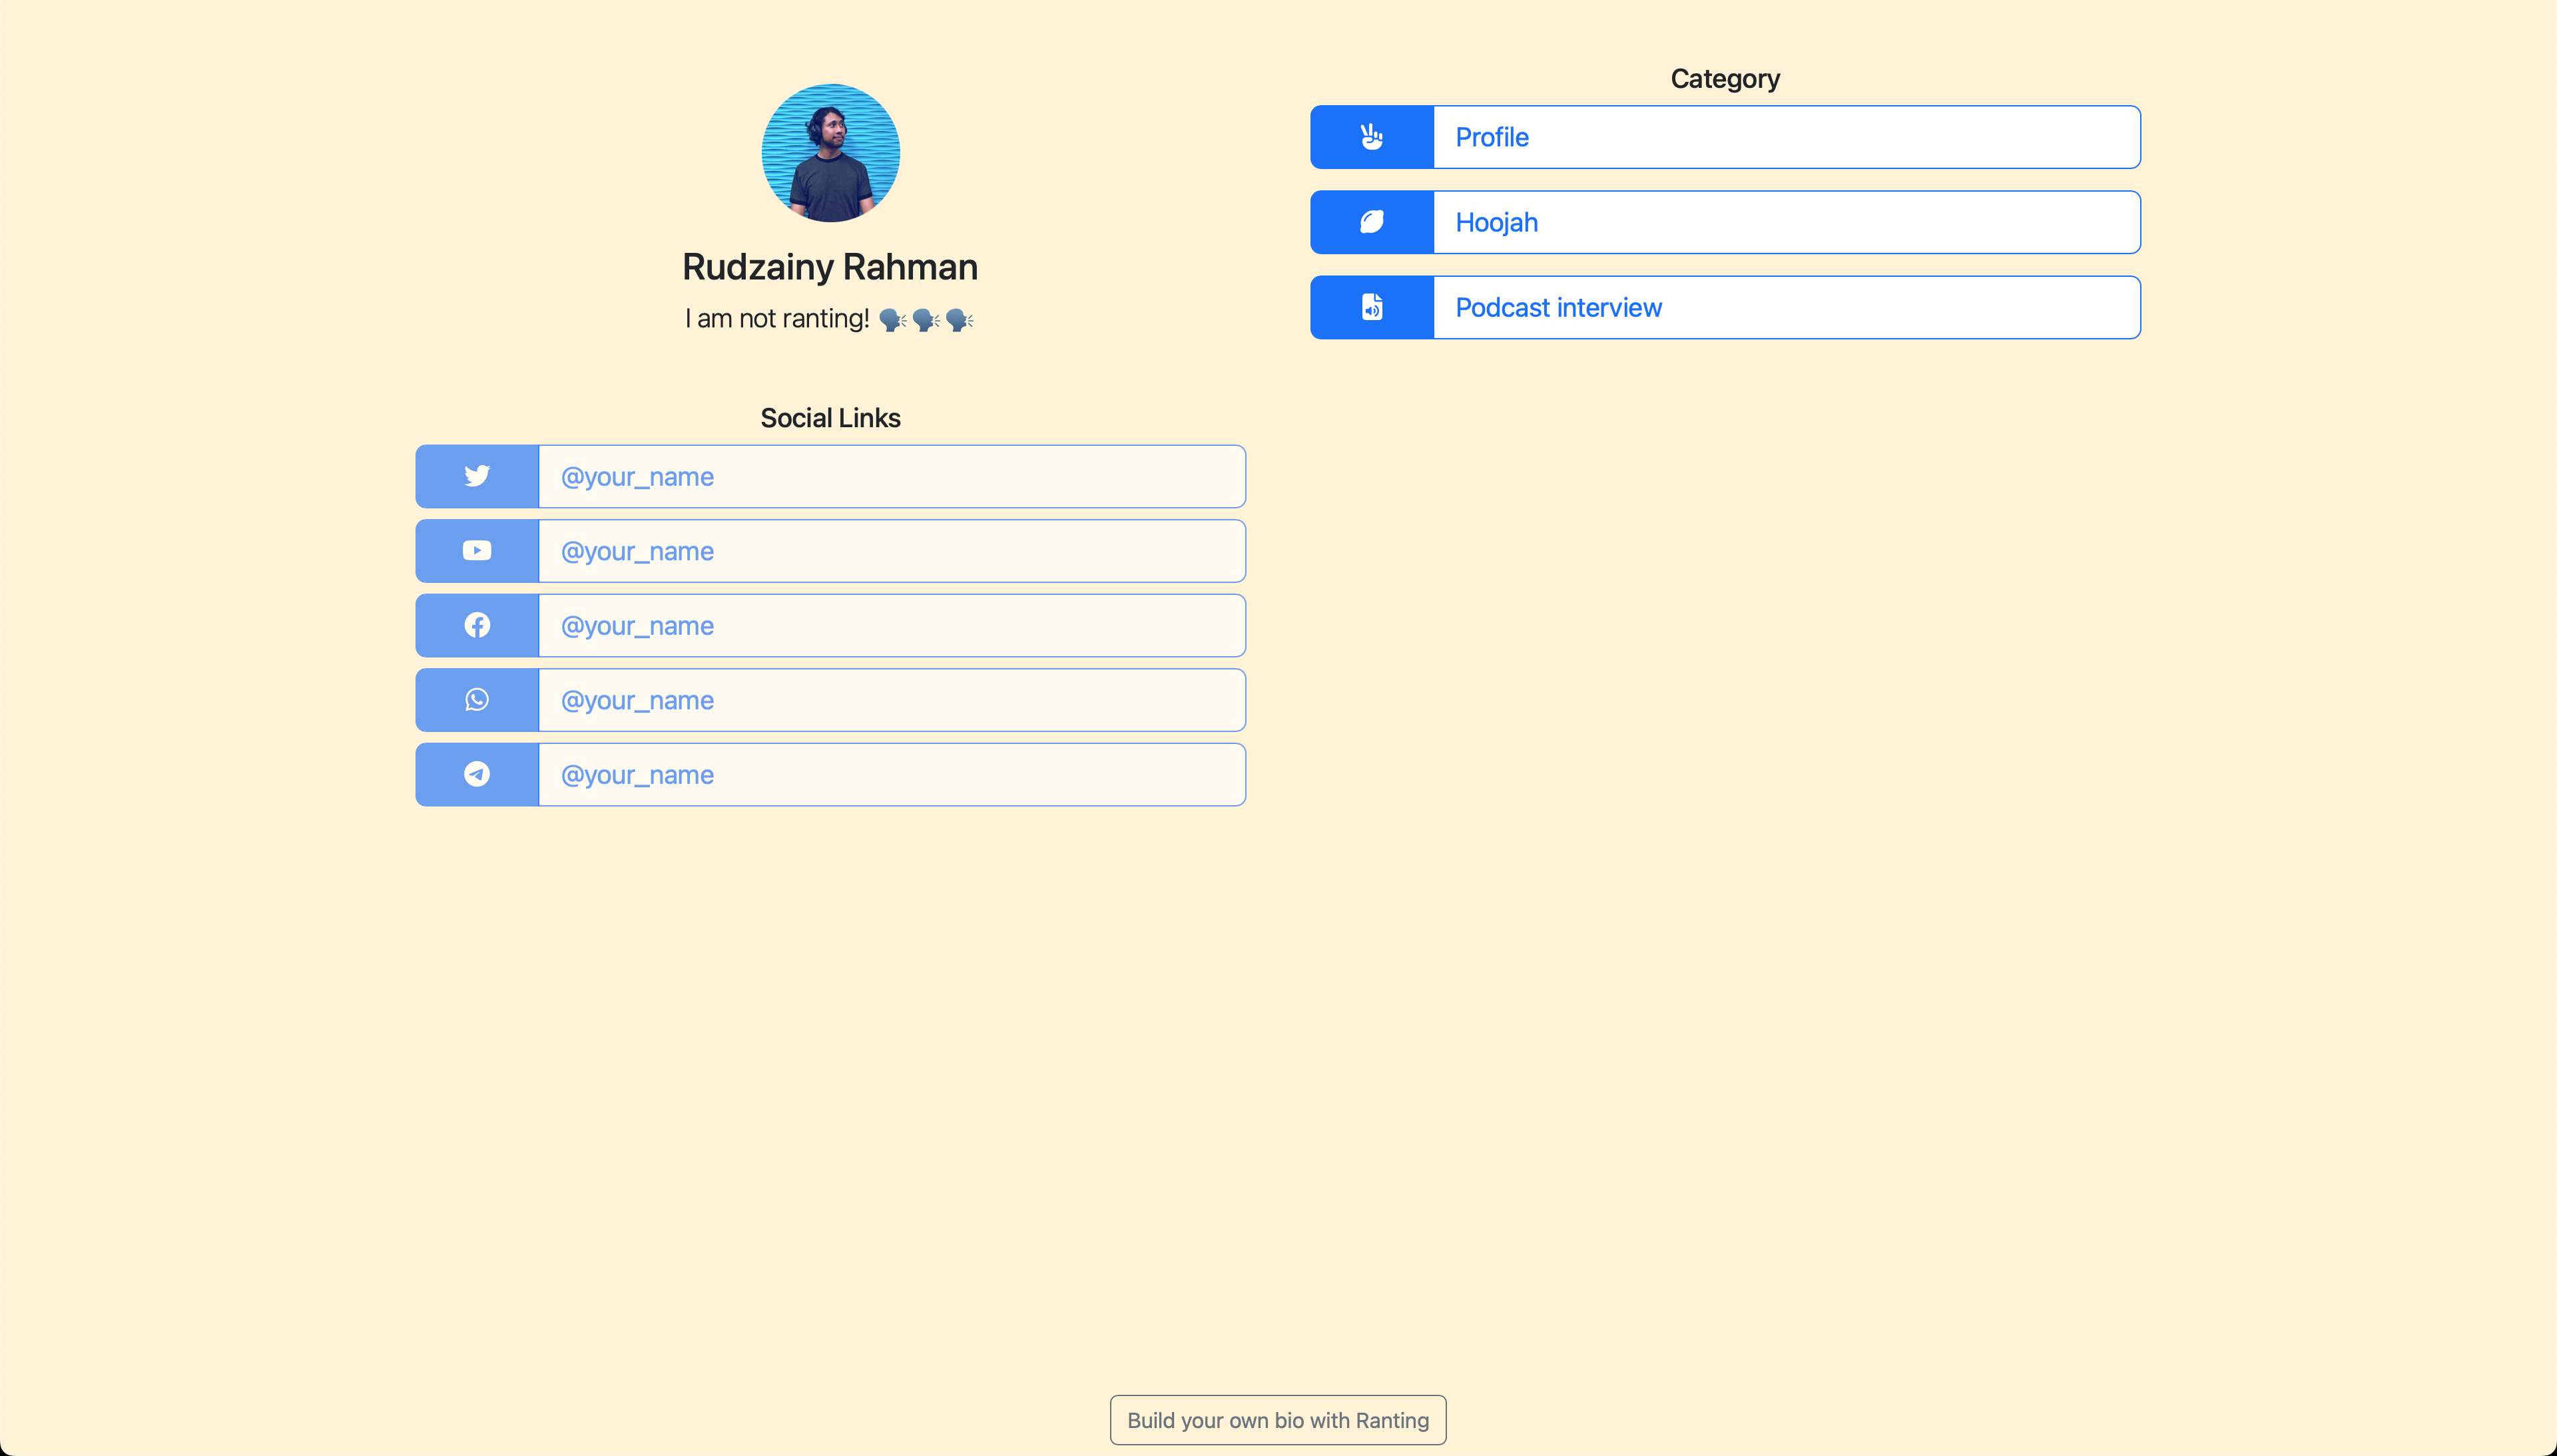Select the YouTube icon
This screenshot has width=2557, height=1456.
pos(476,550)
